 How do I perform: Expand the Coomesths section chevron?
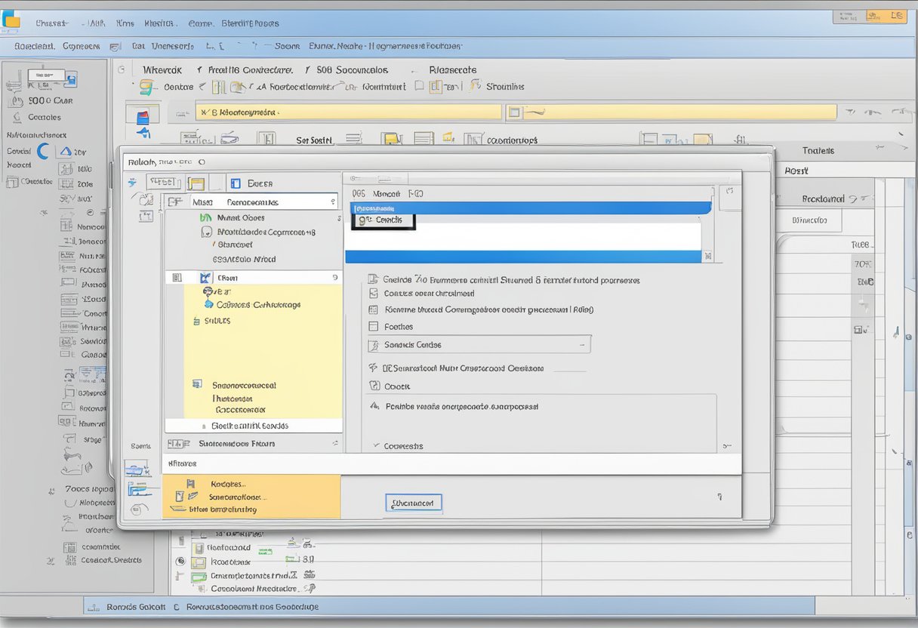(x=375, y=446)
